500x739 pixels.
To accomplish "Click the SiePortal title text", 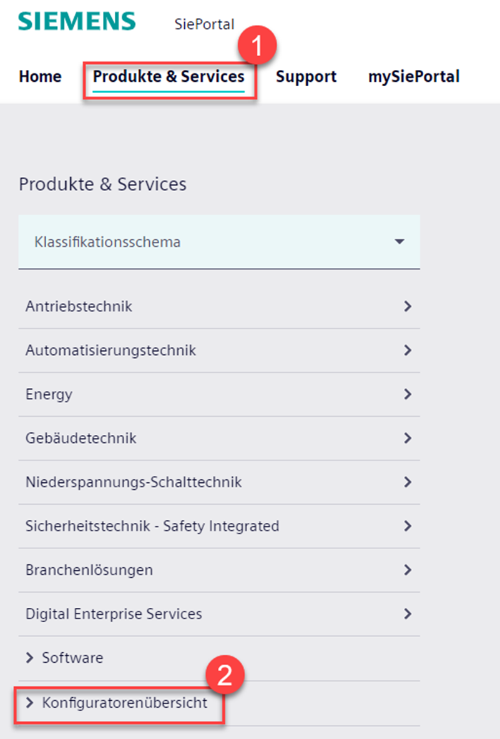I will tap(205, 24).
